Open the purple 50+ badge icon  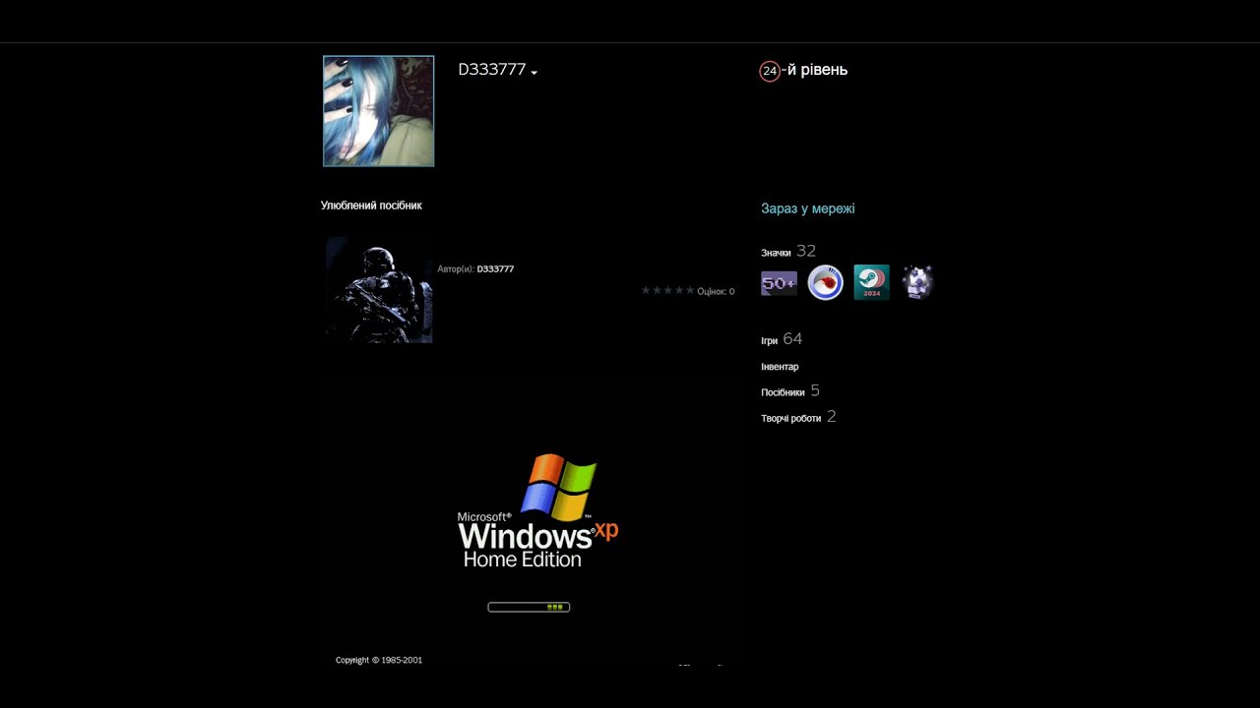[779, 283]
